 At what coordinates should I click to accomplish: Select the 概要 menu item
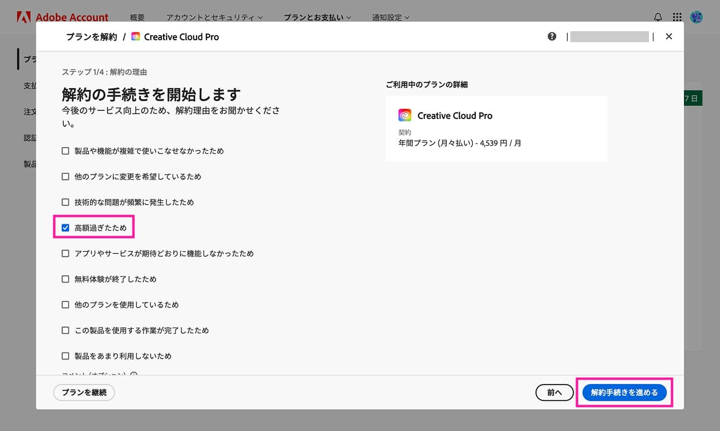pos(137,17)
